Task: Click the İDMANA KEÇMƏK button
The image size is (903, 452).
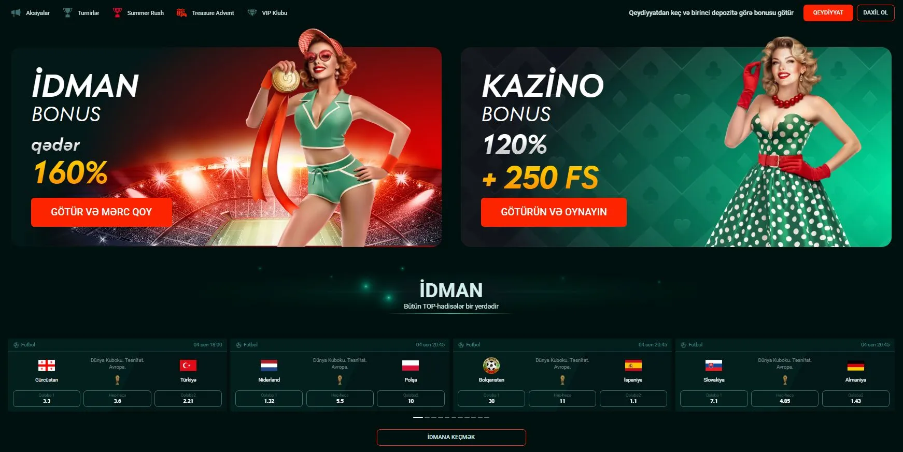Action: [x=451, y=437]
